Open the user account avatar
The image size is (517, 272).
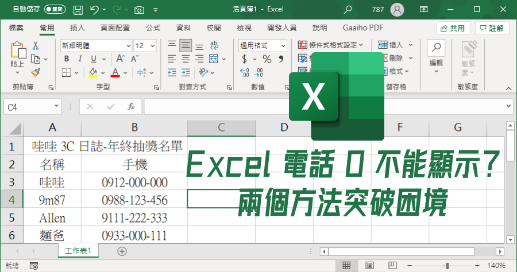pos(397,10)
